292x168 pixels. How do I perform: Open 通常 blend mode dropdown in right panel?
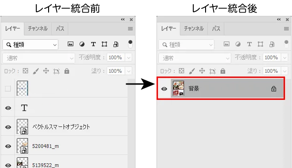coord(195,58)
